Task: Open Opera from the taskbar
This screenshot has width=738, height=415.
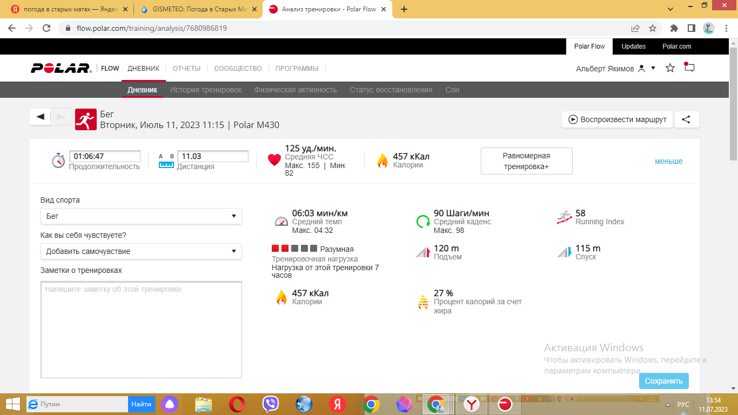Action: click(x=237, y=404)
